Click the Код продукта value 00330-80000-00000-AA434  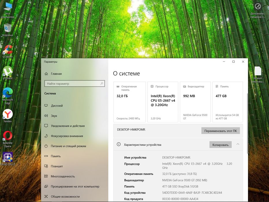180,199
